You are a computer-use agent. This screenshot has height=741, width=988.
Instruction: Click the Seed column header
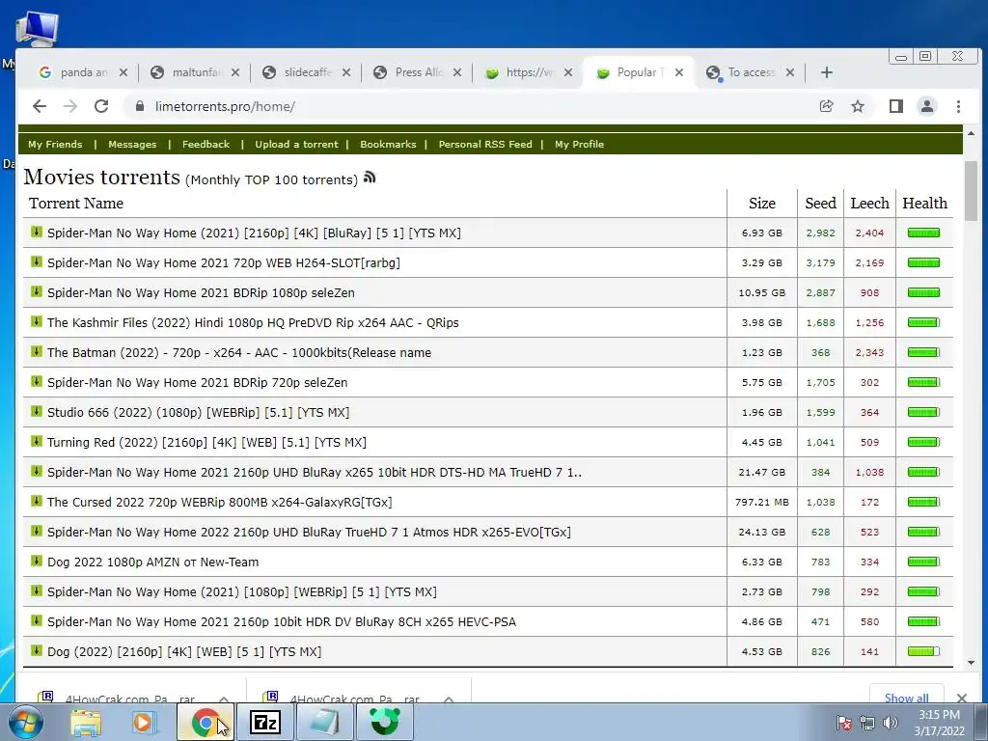820,204
